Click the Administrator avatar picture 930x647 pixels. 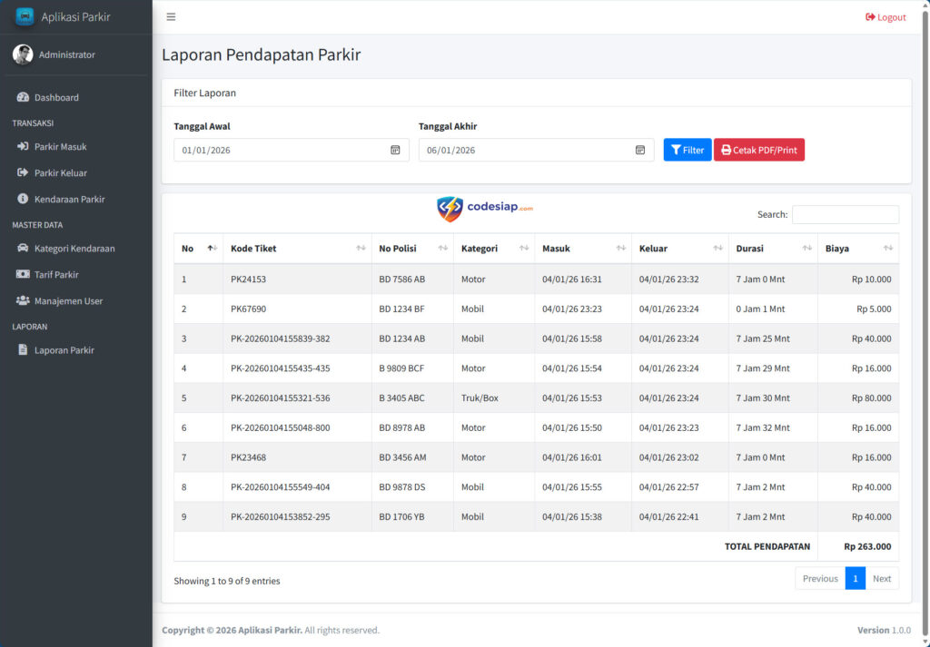point(23,54)
